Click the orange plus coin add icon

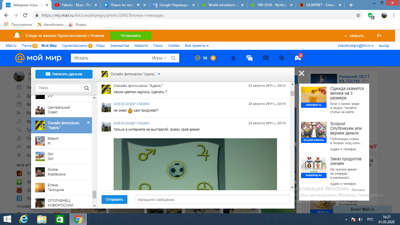coord(213,58)
